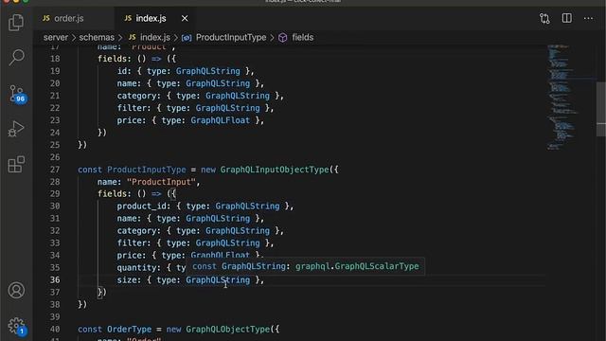606x341 pixels.
Task: Click 'filter' on line 22
Action: click(132, 108)
